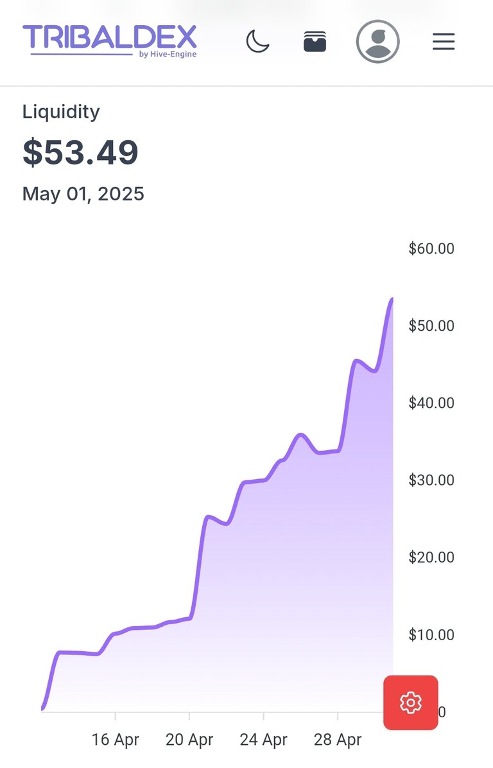The width and height of the screenshot is (493, 768).
Task: Click the Tribaldex logo
Action: click(109, 38)
